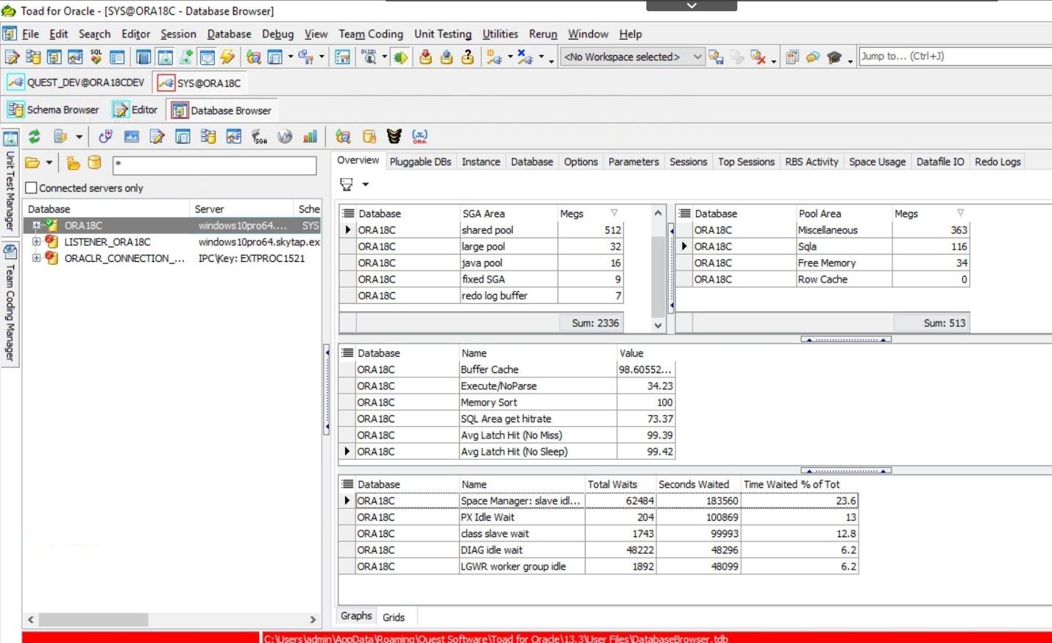Open the Database menu
The height and width of the screenshot is (643, 1052).
[x=229, y=34]
